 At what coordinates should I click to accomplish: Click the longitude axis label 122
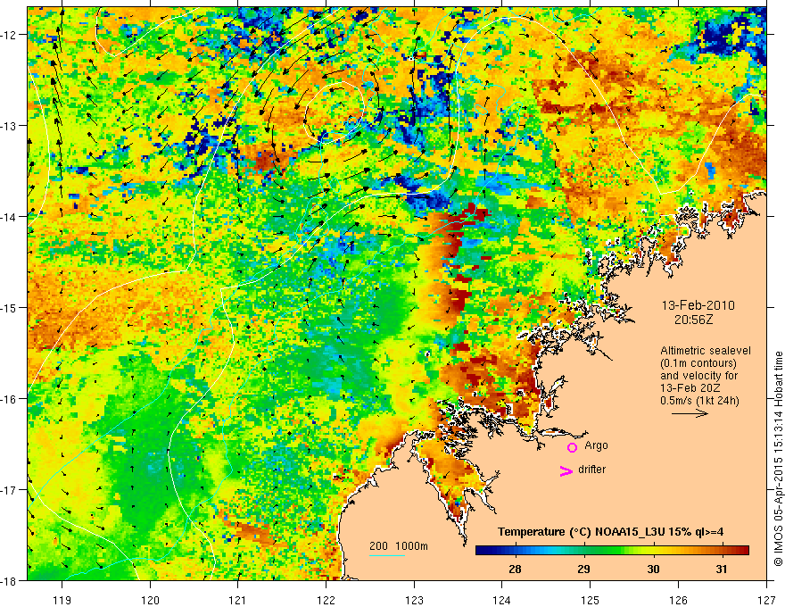click(326, 600)
